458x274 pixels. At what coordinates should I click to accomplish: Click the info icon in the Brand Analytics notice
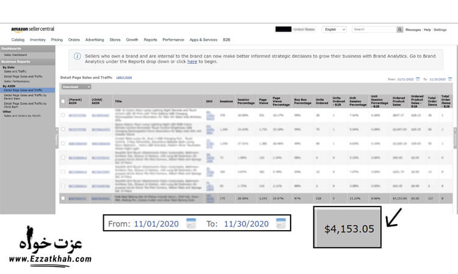pos(78,56)
